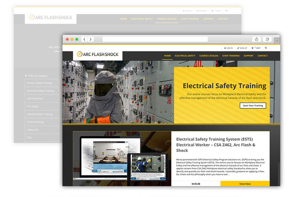The image size is (295, 197).
Task: Open Contact menu in front window
Action: tap(263, 56)
